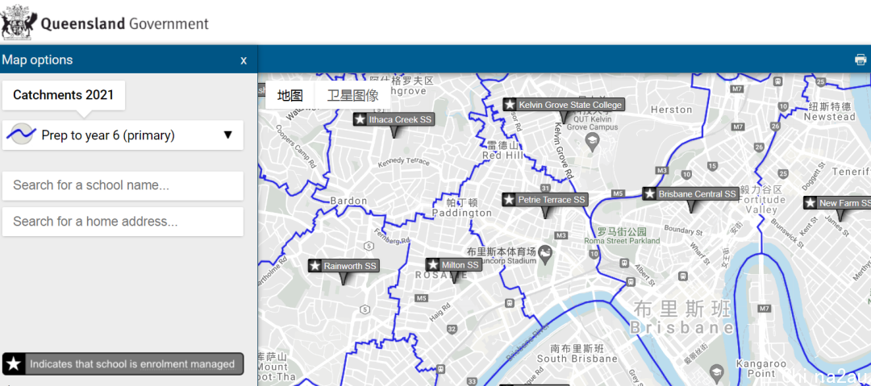Viewport: 871px width, 386px height.
Task: Click the Newstead suburb label
Action: coord(830,112)
